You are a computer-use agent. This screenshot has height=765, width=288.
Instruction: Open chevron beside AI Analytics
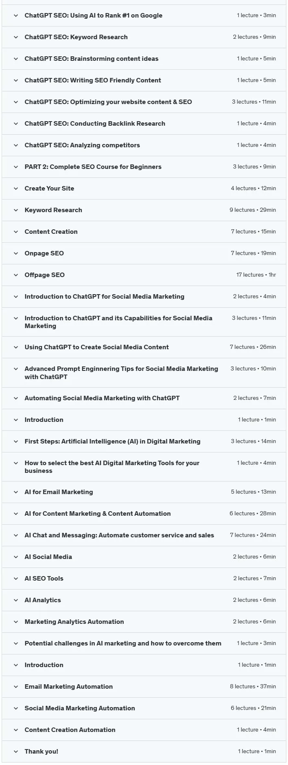point(16,600)
